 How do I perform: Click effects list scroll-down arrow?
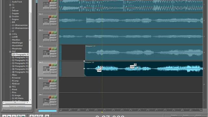tap(30, 100)
